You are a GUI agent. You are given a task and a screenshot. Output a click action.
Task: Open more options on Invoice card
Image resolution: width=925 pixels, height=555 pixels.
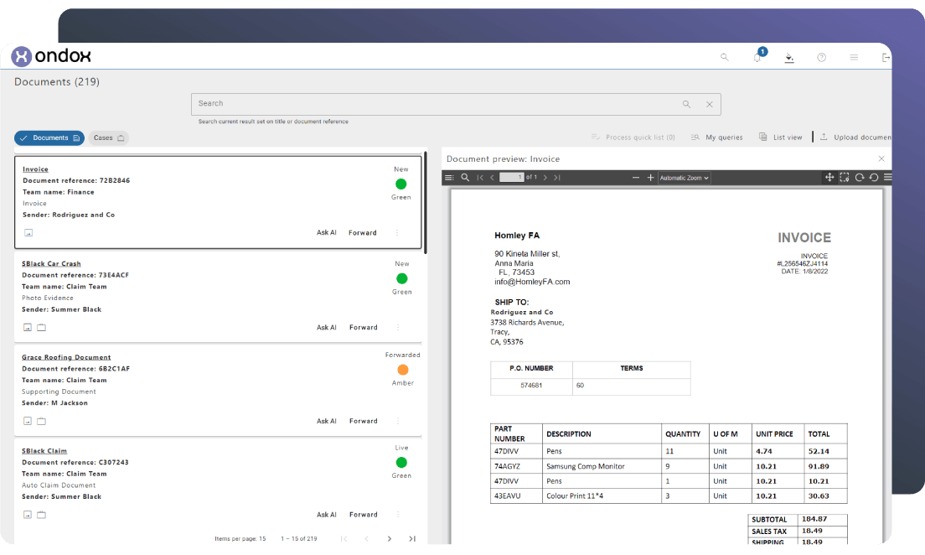point(397,232)
